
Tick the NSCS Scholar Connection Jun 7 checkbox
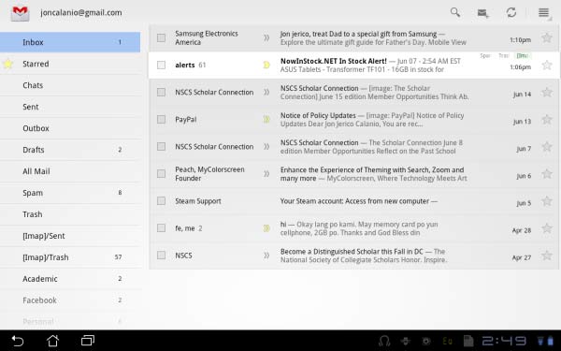162,147
